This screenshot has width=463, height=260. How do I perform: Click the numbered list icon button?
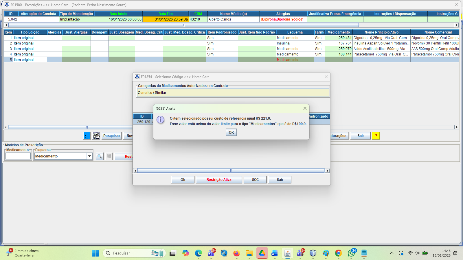tap(87, 136)
